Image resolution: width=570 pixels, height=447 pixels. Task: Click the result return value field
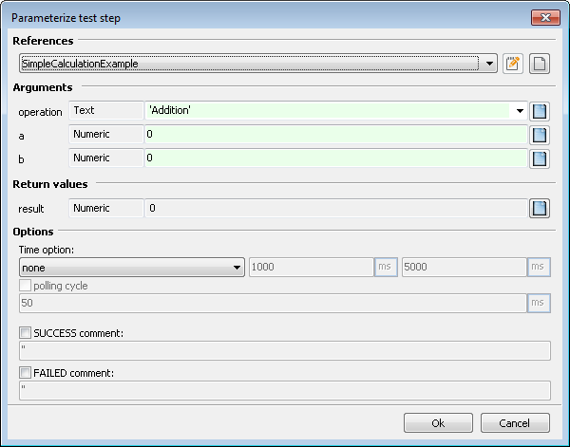[336, 208]
